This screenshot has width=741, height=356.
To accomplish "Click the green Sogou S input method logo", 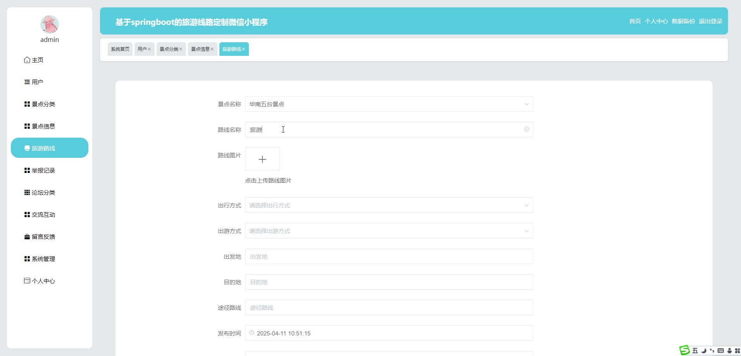I will [x=685, y=350].
